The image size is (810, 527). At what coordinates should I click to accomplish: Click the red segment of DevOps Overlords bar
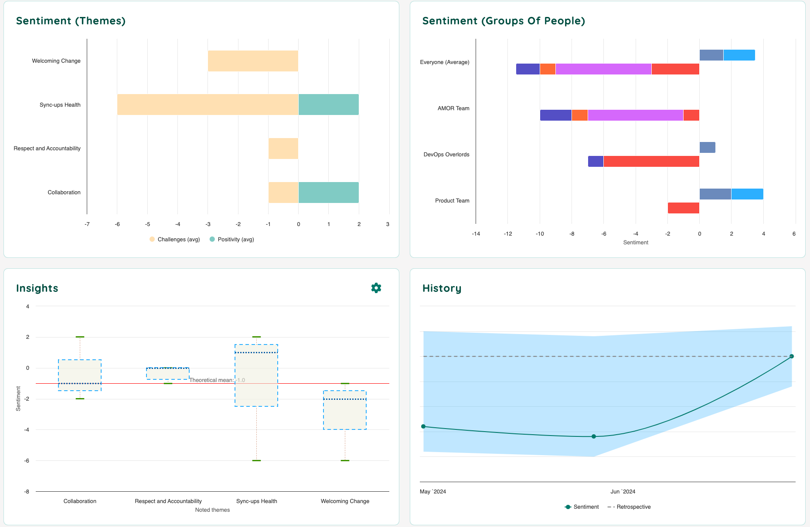click(x=651, y=161)
